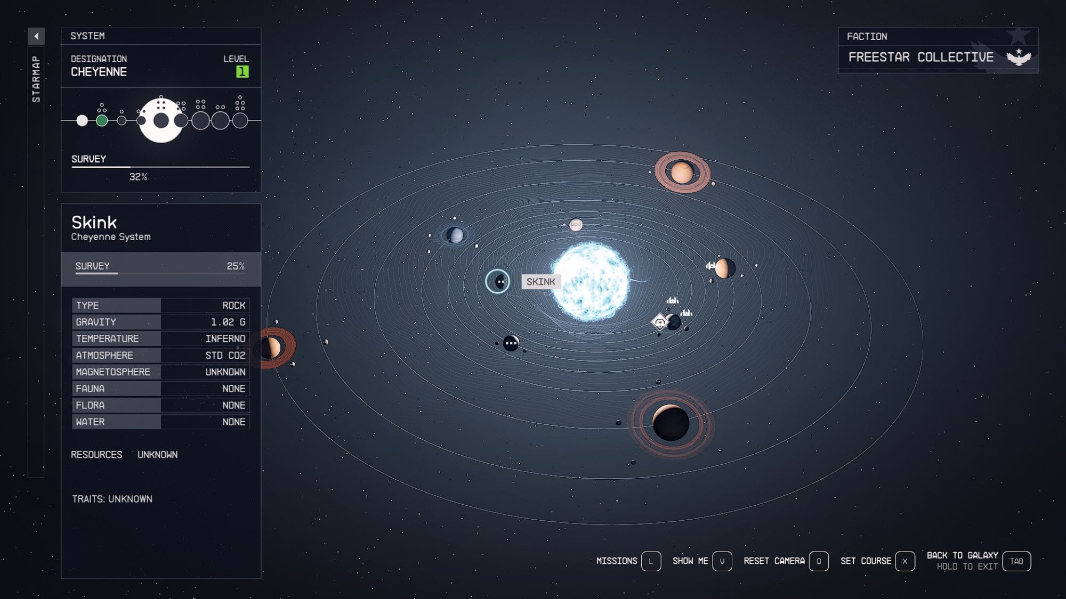This screenshot has height=599, width=1066.
Task: Select the SURVEY tab in planet panel
Action: point(92,266)
